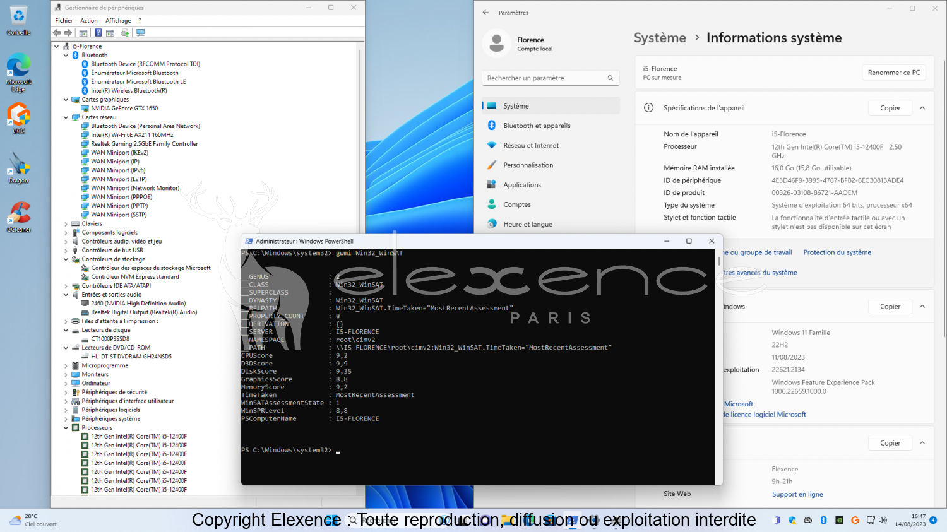Click Renommer ce PC button
Image resolution: width=947 pixels, height=532 pixels.
894,73
